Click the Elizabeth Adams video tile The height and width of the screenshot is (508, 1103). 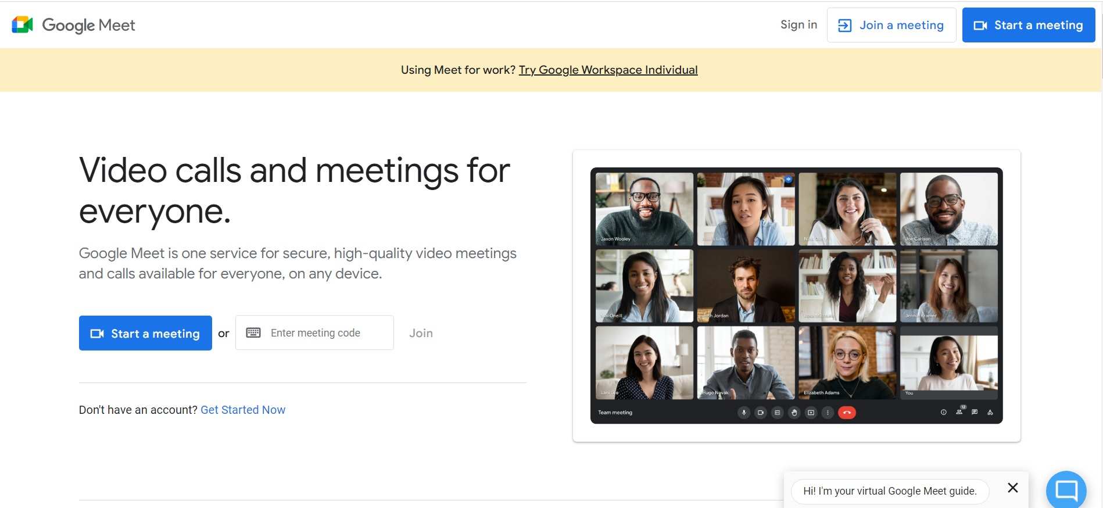847,363
